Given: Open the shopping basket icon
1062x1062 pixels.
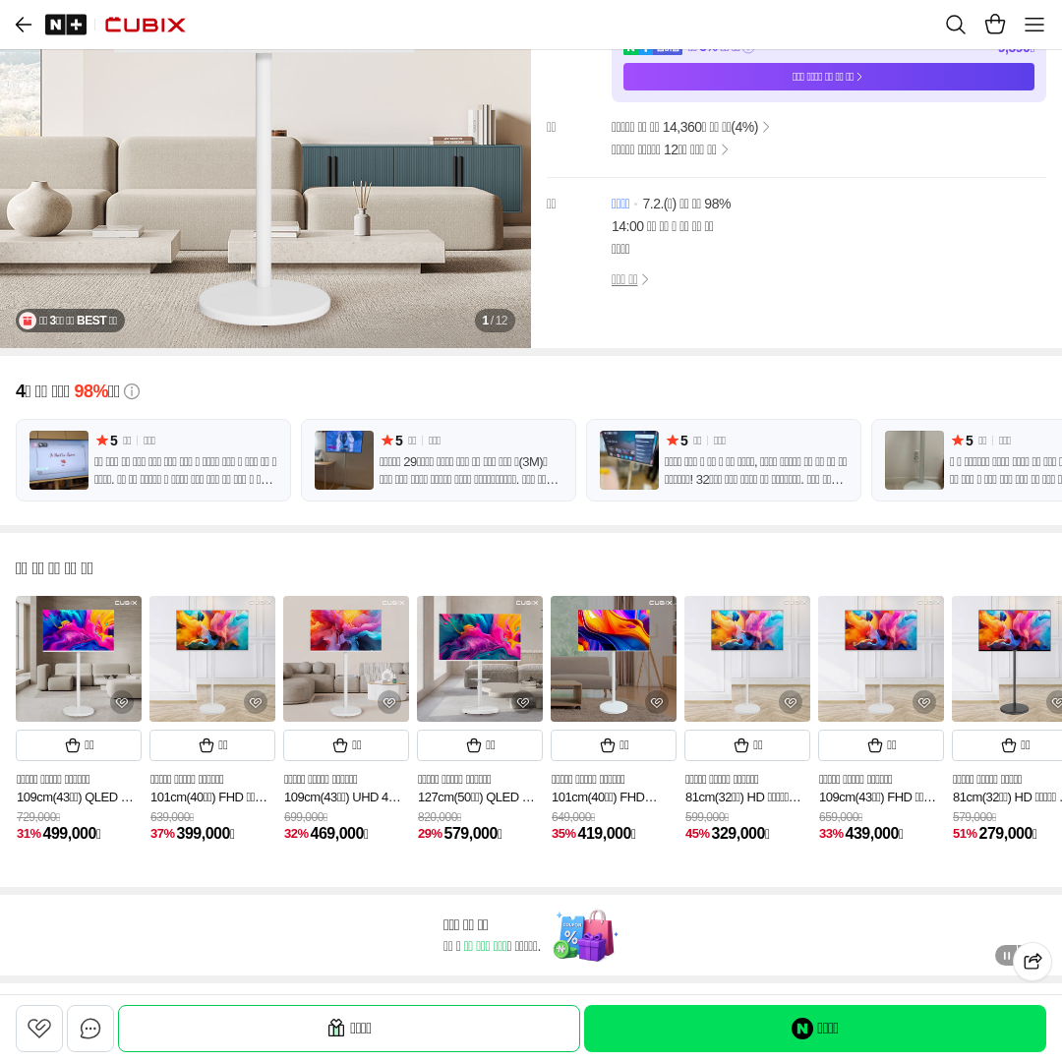Looking at the screenshot, I should (x=994, y=25).
